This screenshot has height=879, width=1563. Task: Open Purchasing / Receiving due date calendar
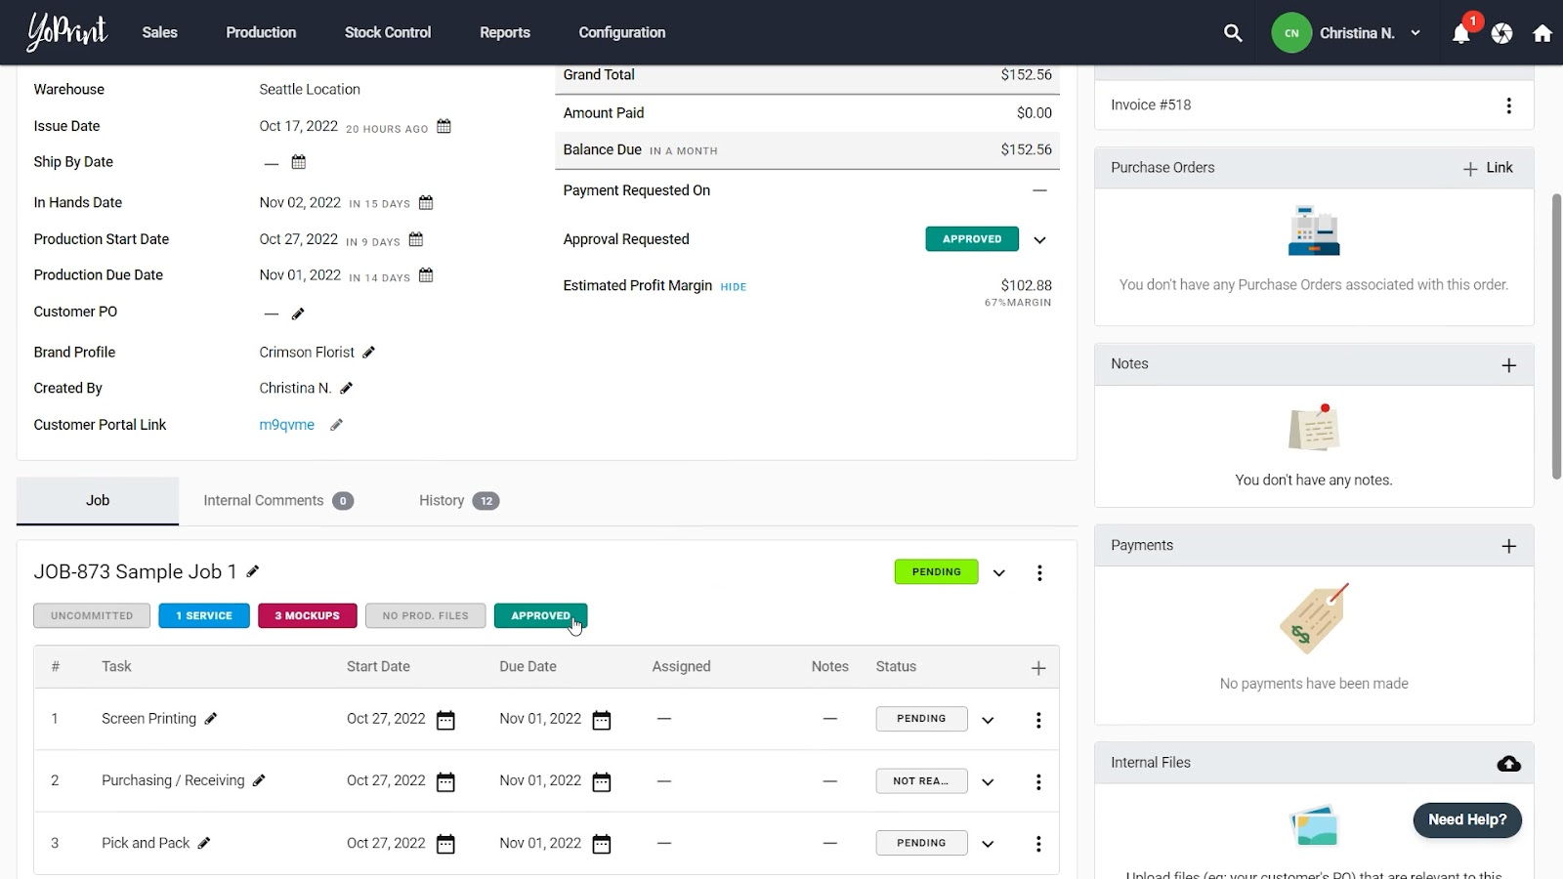pyautogui.click(x=602, y=782)
